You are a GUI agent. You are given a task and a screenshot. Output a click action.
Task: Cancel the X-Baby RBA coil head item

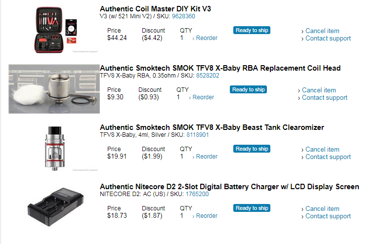[319, 90]
